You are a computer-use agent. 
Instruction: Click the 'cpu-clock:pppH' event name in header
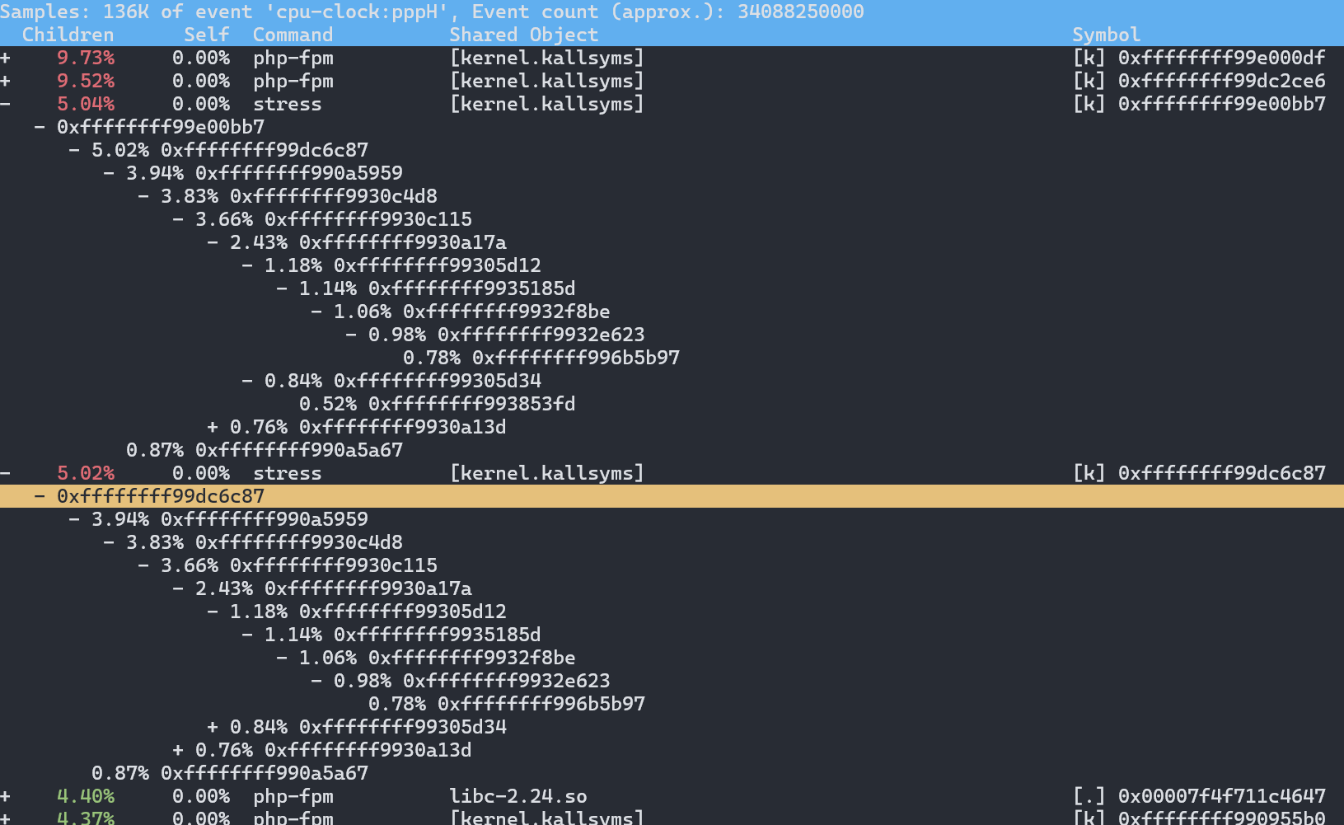(357, 12)
